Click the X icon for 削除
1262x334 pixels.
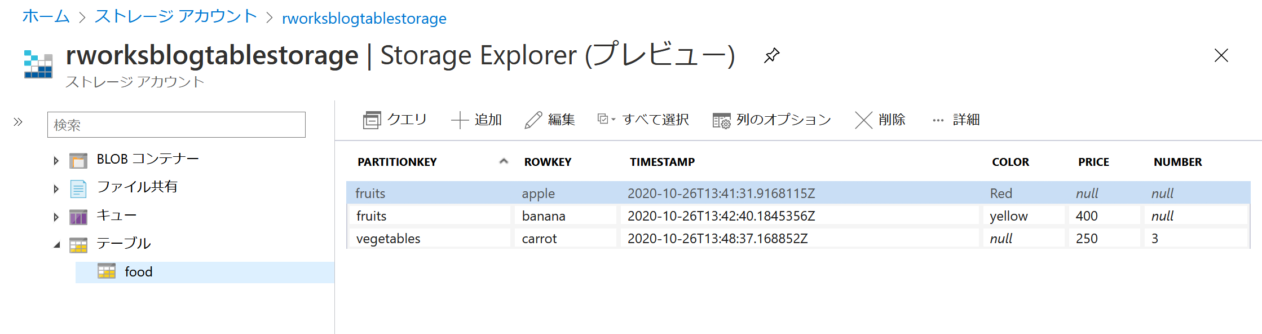tap(863, 120)
